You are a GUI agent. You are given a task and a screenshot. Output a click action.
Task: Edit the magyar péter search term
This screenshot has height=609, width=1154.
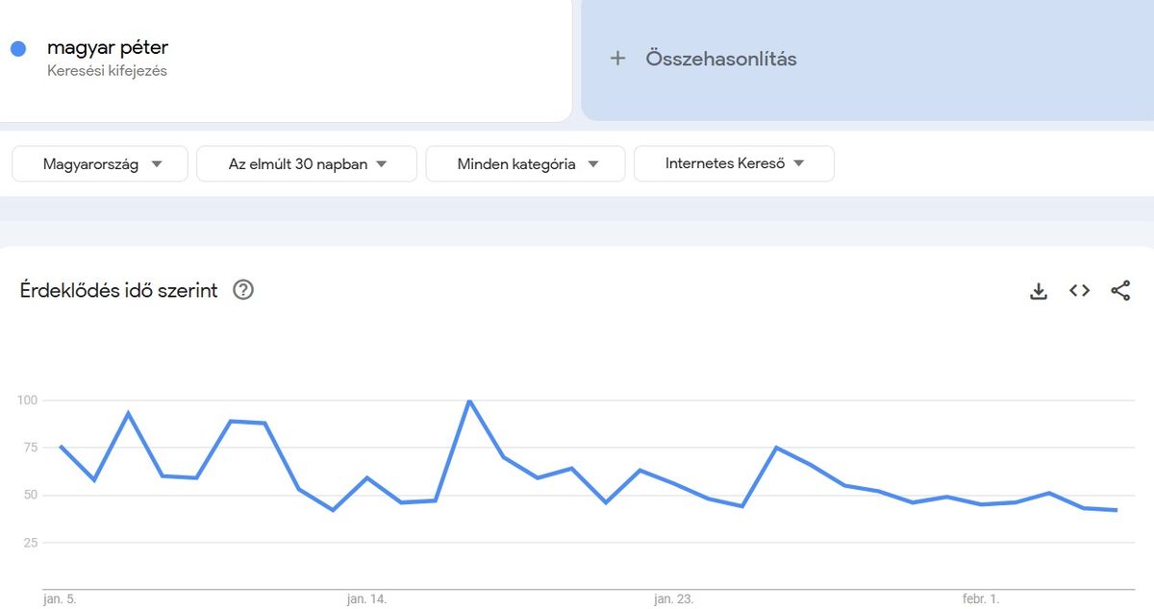(107, 47)
